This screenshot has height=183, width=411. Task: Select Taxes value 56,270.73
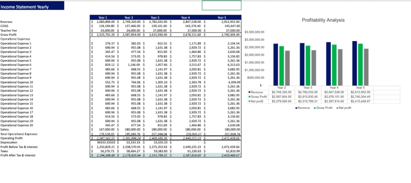108,151
